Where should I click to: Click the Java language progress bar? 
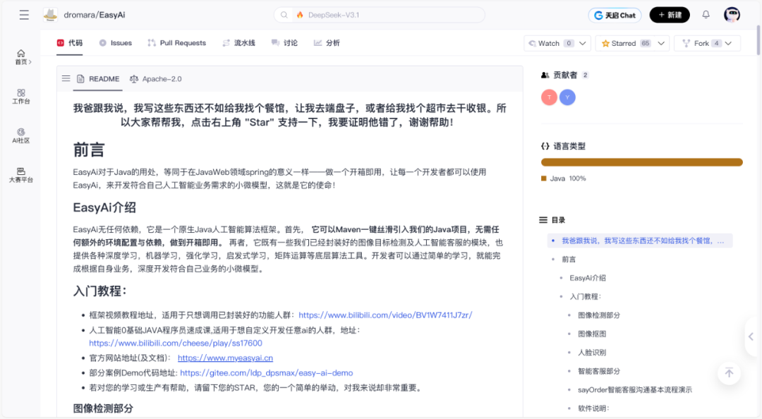pos(641,162)
